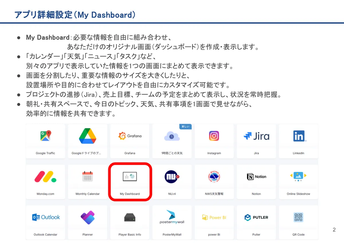This screenshot has height=243, width=344.
Task: Open the QR Code icon
Action: click(x=298, y=218)
